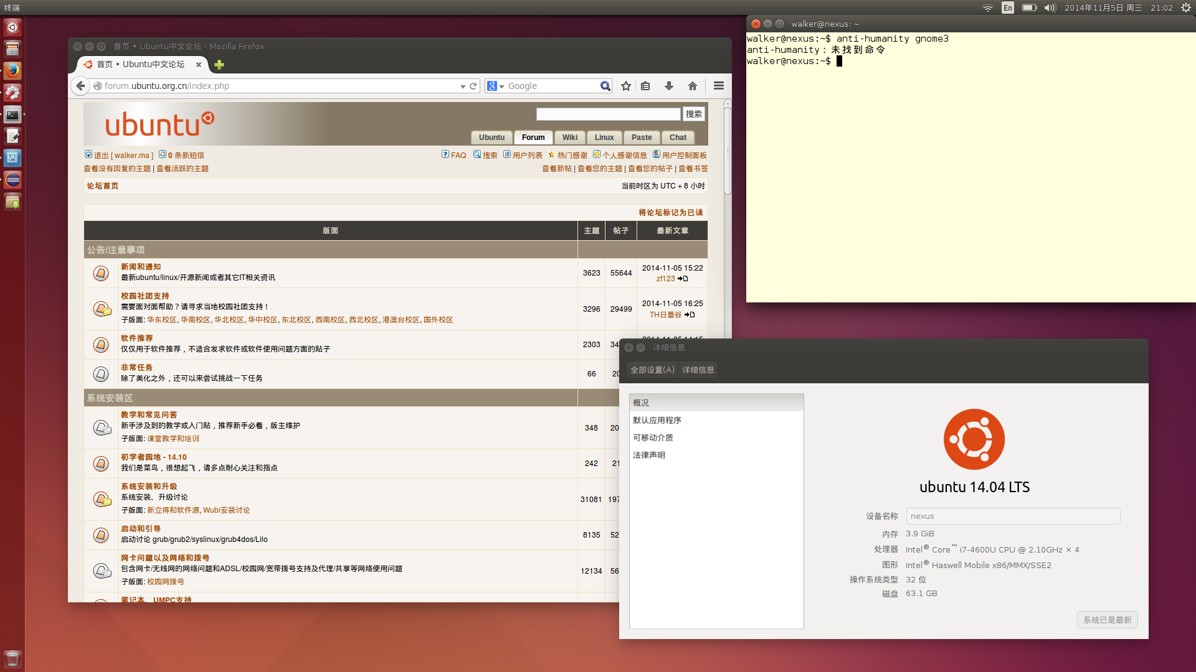Image resolution: width=1196 pixels, height=672 pixels.
Task: Open Files manager in launcher
Action: pyautogui.click(x=12, y=49)
